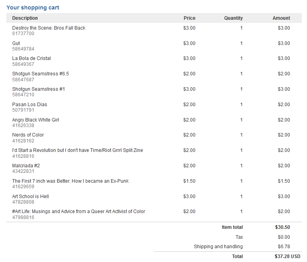Click the 'Shipping and handling' label
Screen dimensions: 307x262
(218, 247)
